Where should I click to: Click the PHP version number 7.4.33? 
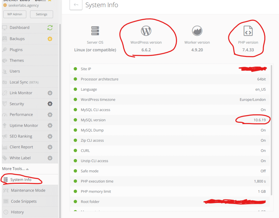coord(248,50)
